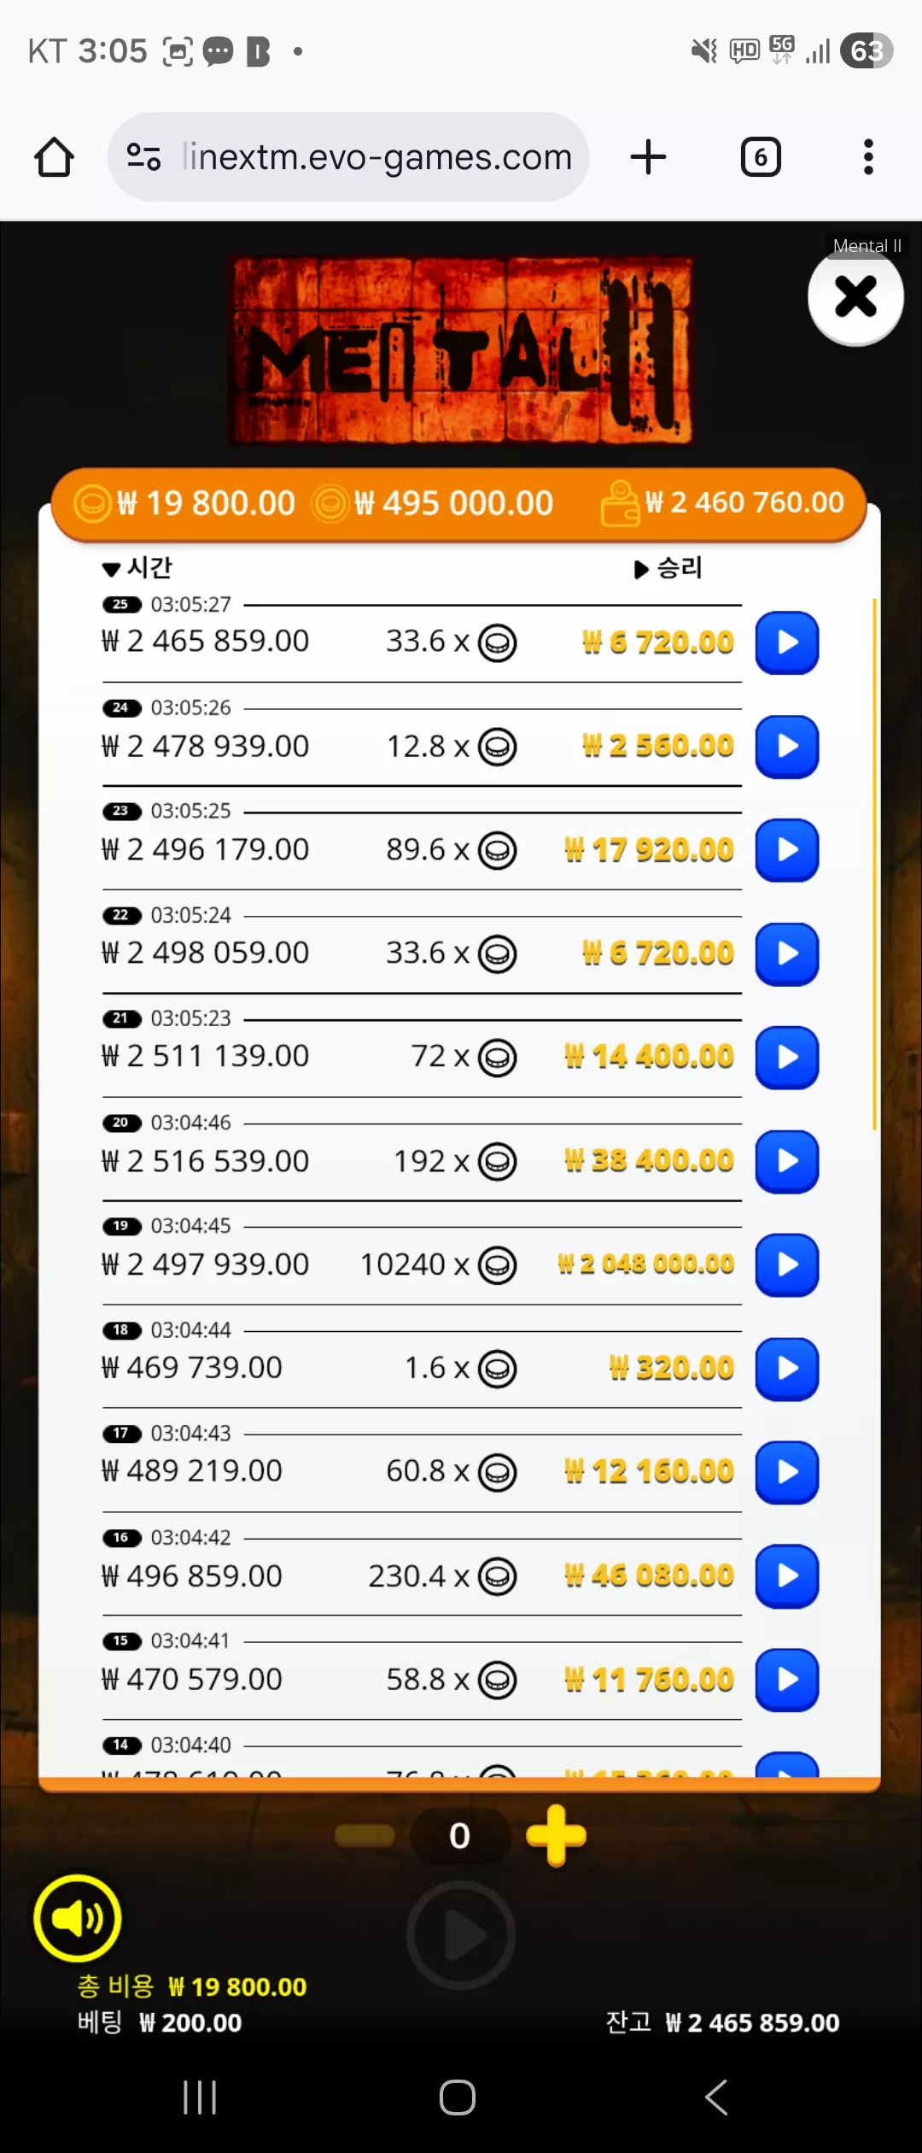Screen dimensions: 922x2153
Task: Open a new browser tab
Action: tap(648, 157)
